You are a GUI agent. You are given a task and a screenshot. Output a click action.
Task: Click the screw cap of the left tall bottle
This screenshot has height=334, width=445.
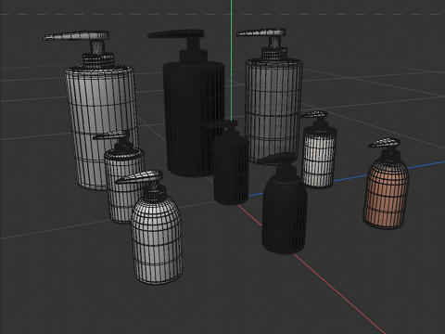[x=98, y=60]
